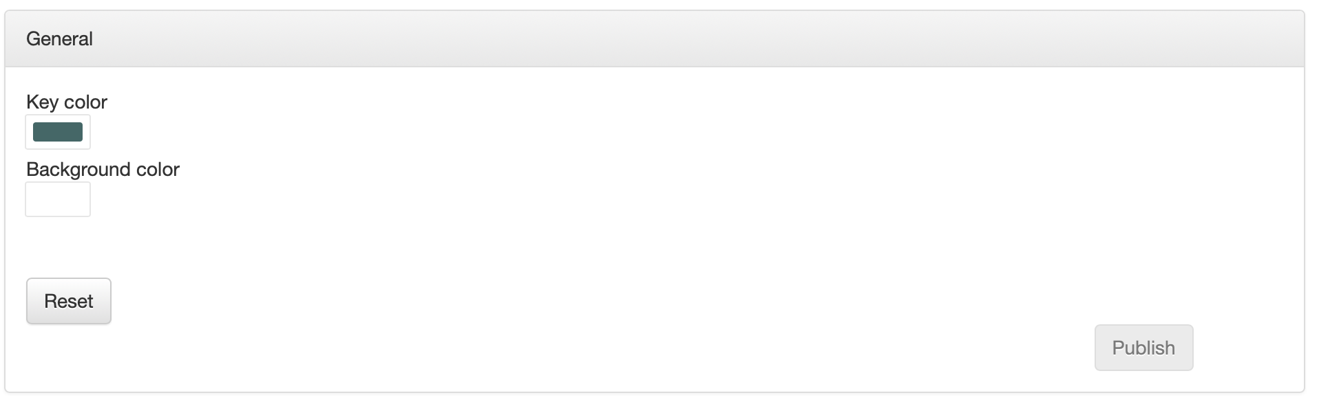Open the Background color picker swatch
Screen dimensions: 1319x404
click(x=58, y=199)
